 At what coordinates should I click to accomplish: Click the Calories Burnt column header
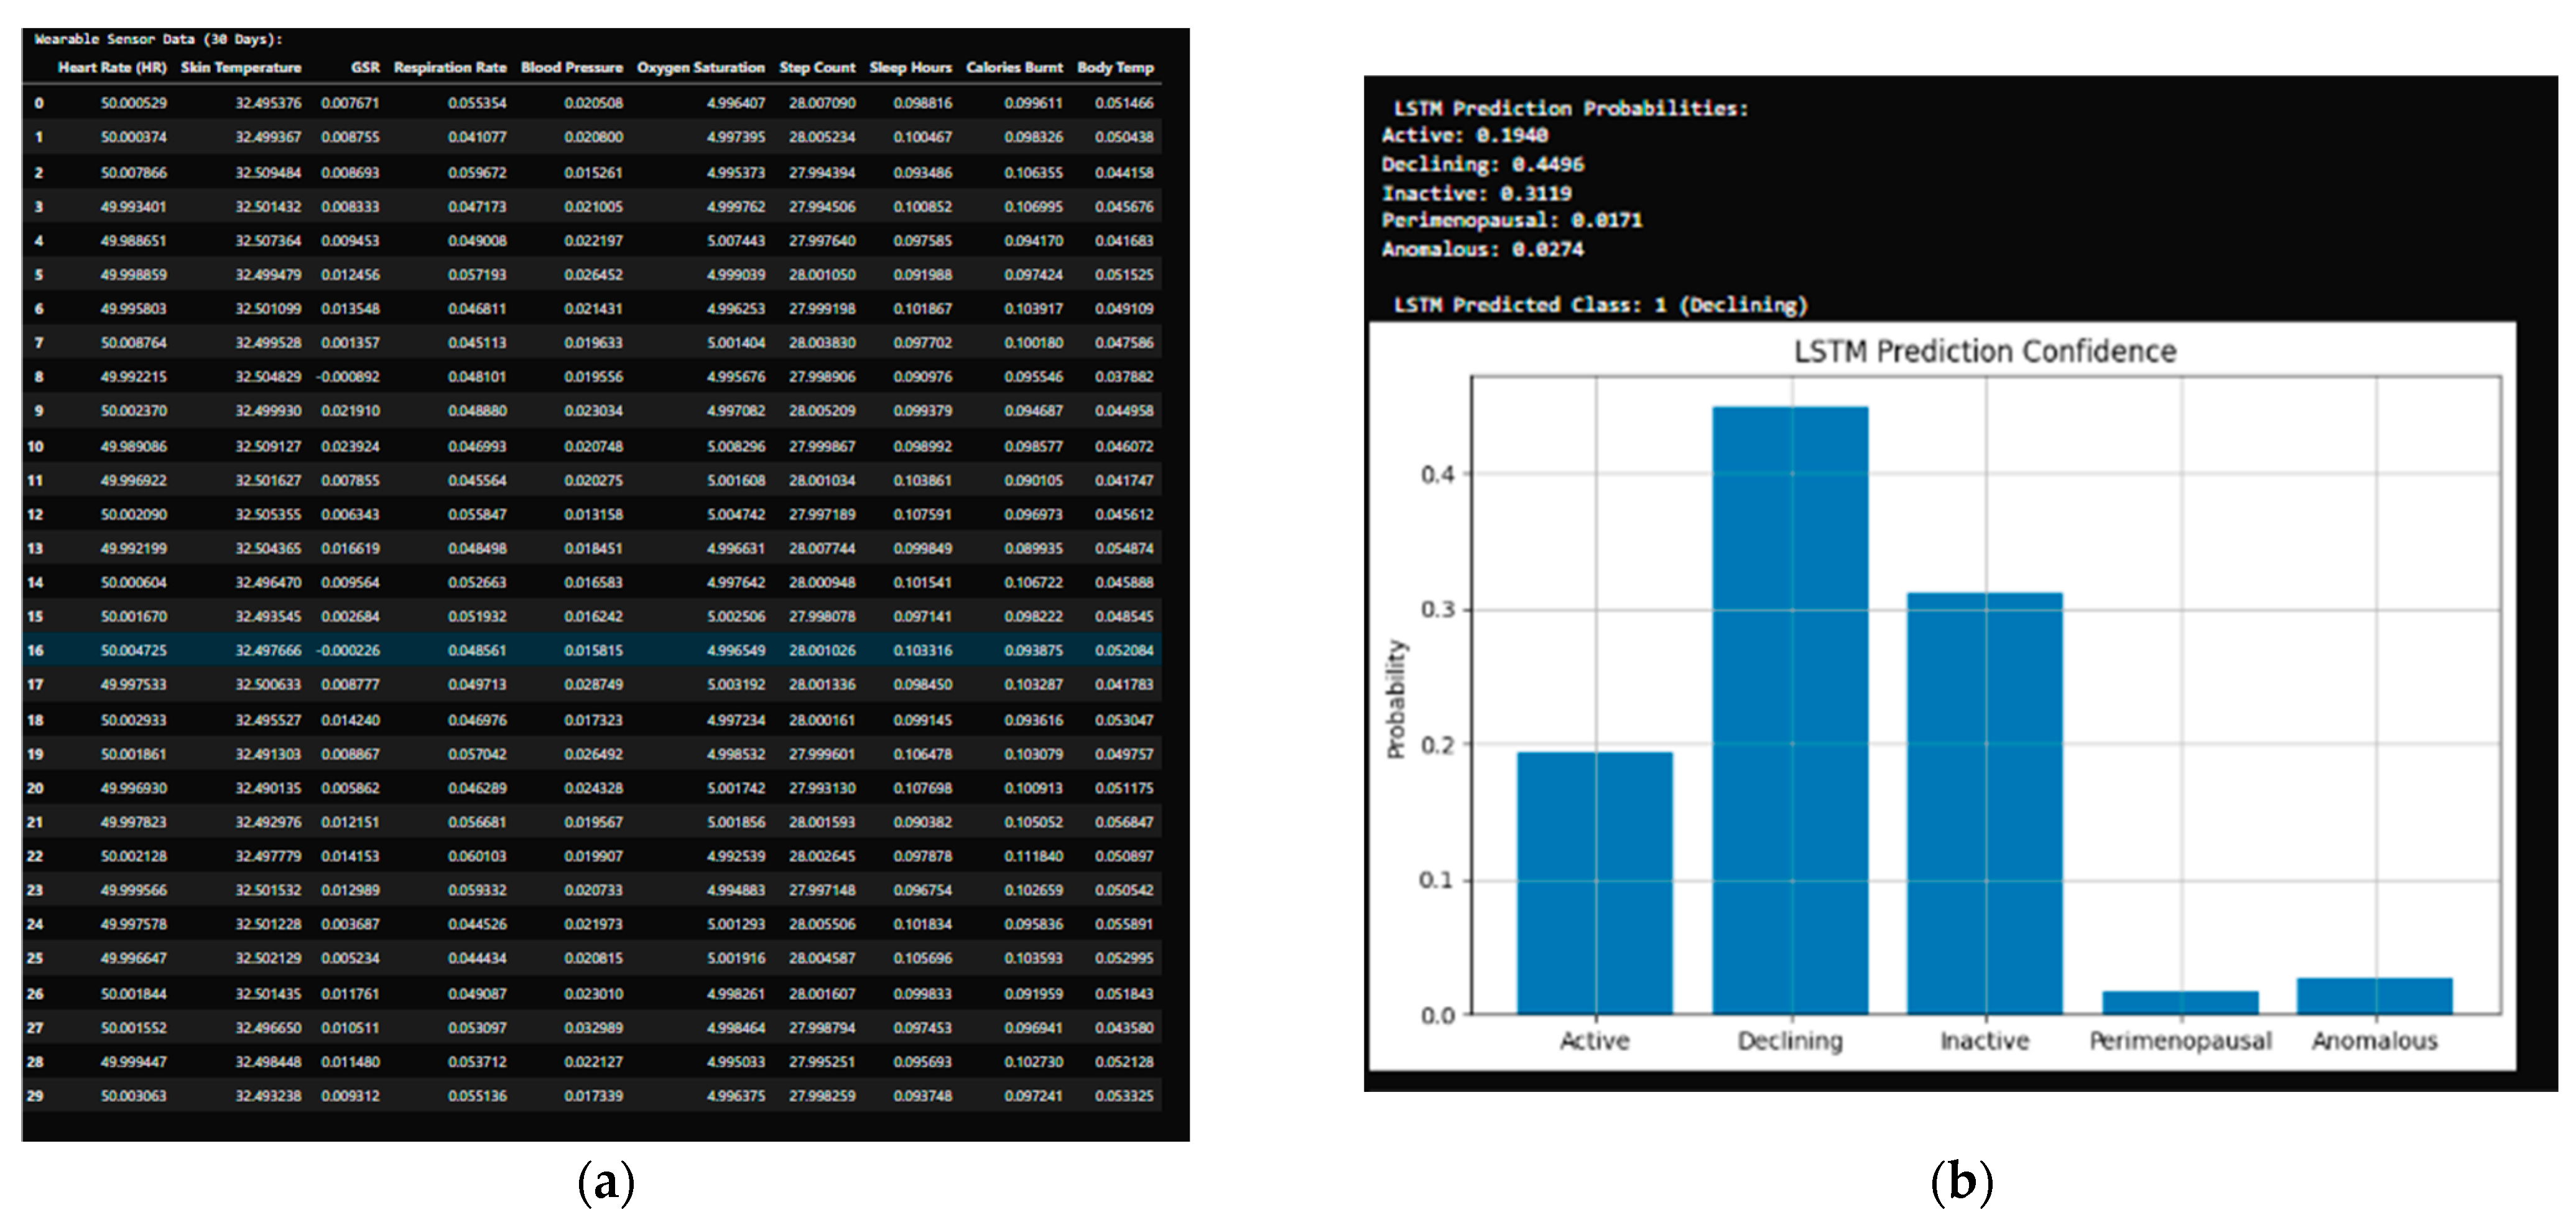tap(1014, 68)
